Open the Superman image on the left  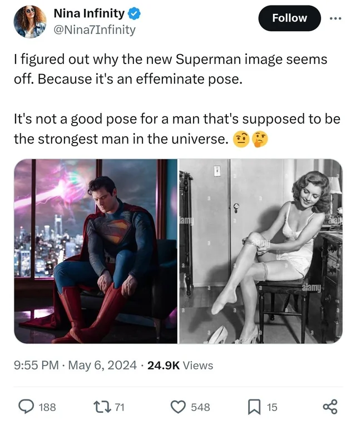coord(96,251)
